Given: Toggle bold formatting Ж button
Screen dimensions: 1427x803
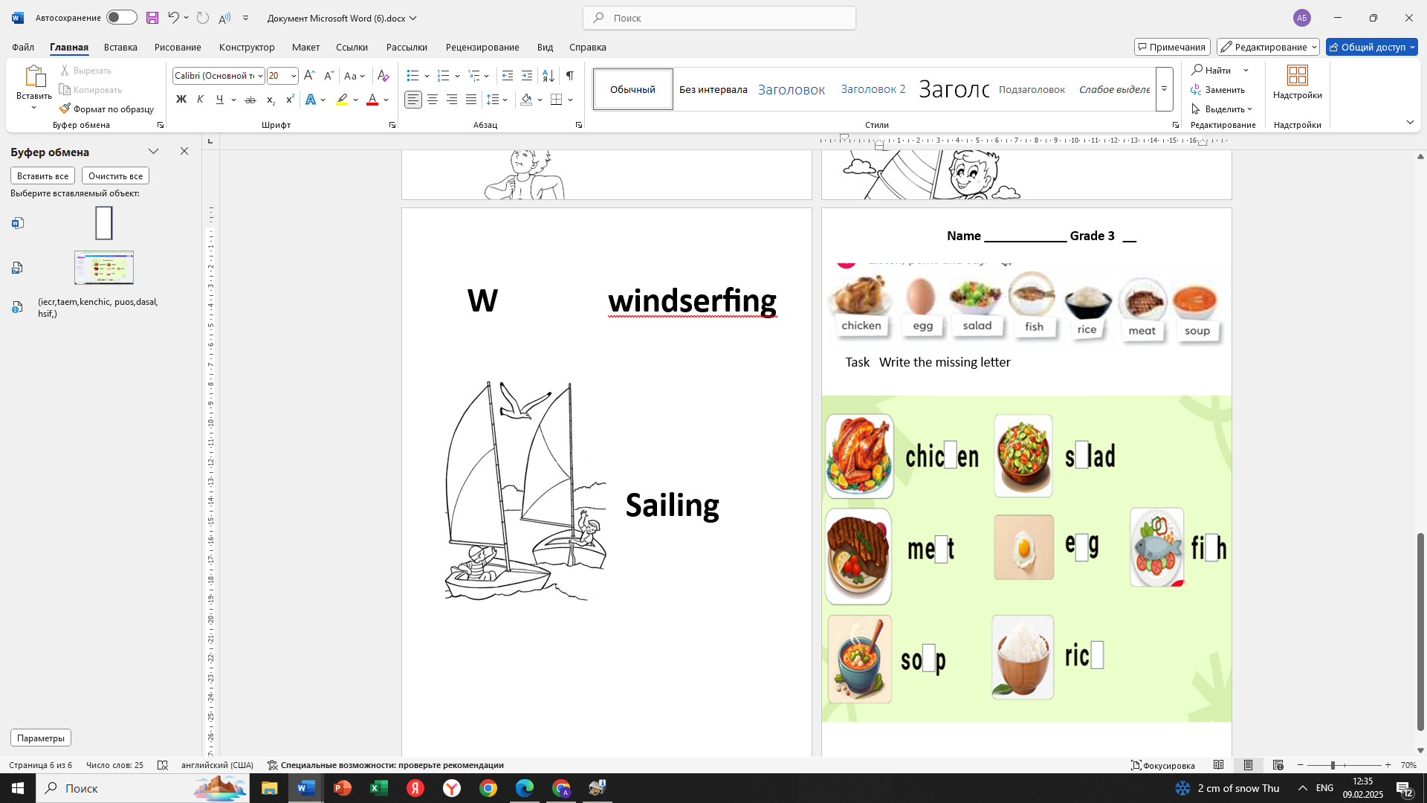Looking at the screenshot, I should [x=181, y=100].
